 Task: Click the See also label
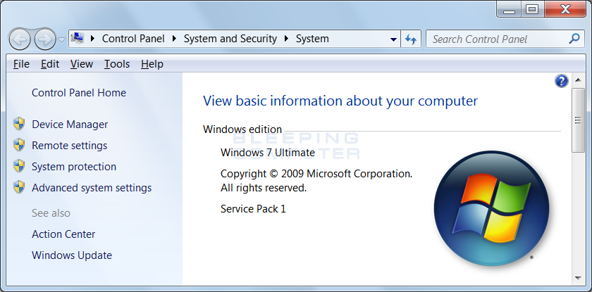51,213
